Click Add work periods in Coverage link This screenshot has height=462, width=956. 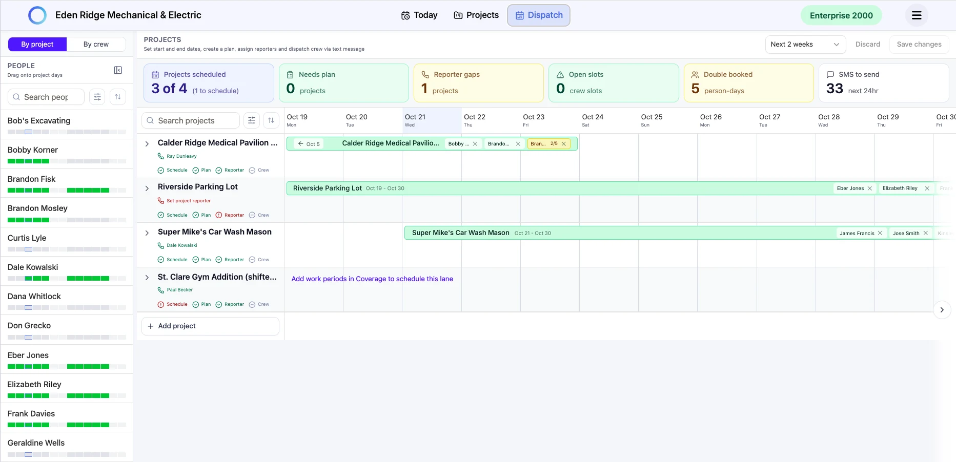point(372,279)
